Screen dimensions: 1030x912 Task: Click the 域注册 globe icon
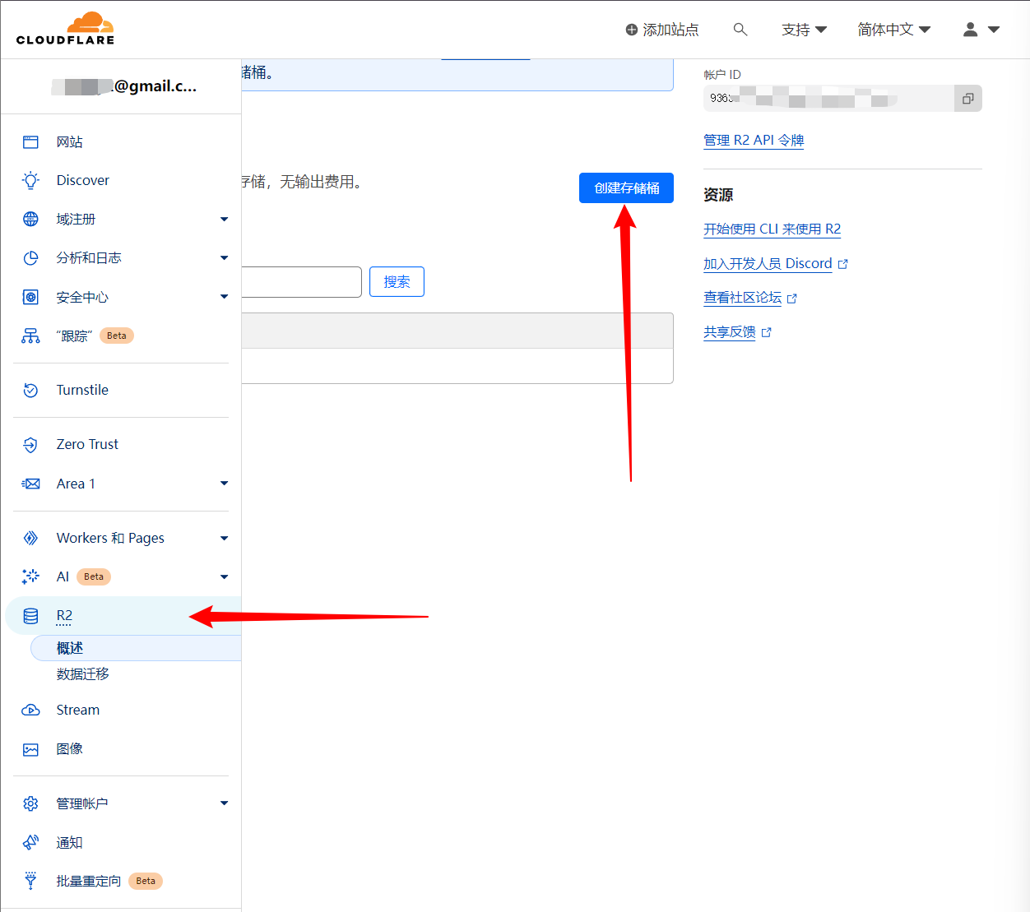(30, 219)
